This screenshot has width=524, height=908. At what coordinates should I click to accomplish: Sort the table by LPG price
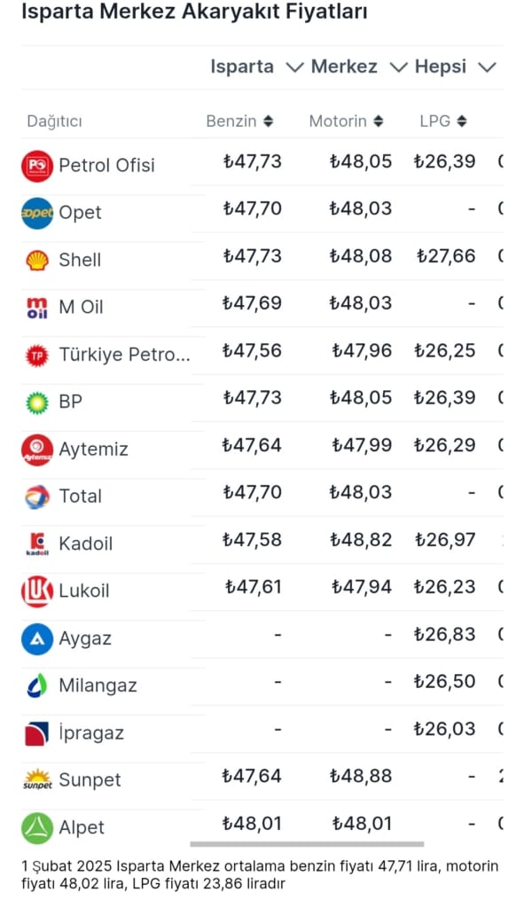tap(443, 121)
